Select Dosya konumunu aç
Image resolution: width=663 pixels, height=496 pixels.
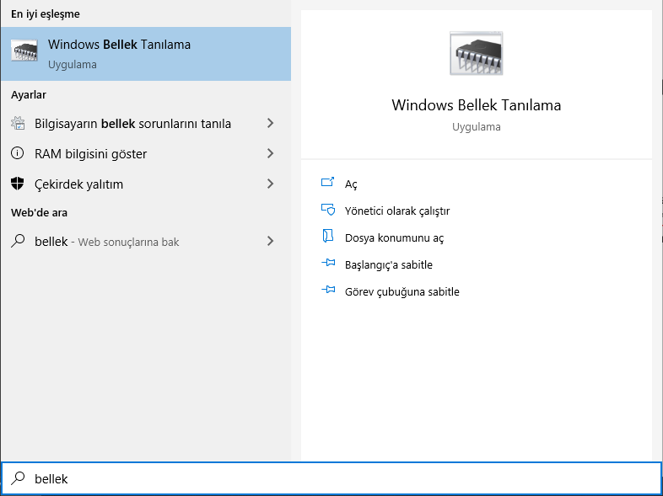tap(395, 237)
